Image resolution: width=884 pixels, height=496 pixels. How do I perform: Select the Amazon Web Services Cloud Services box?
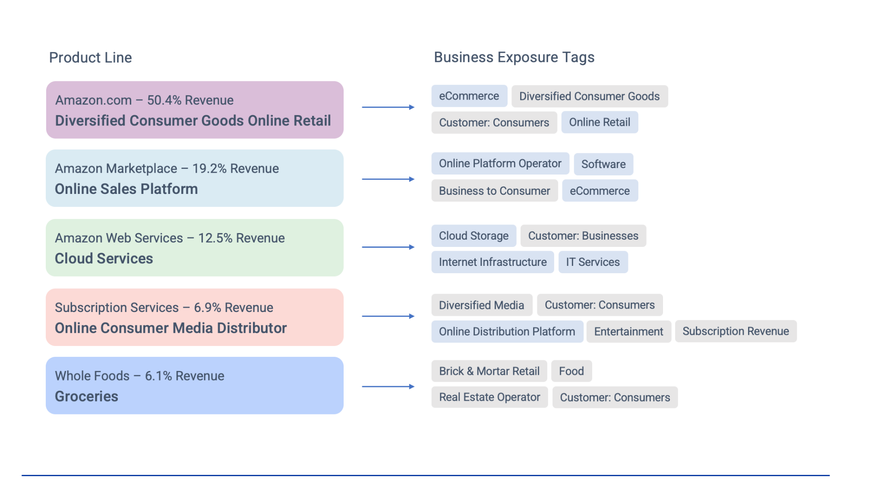[194, 247]
